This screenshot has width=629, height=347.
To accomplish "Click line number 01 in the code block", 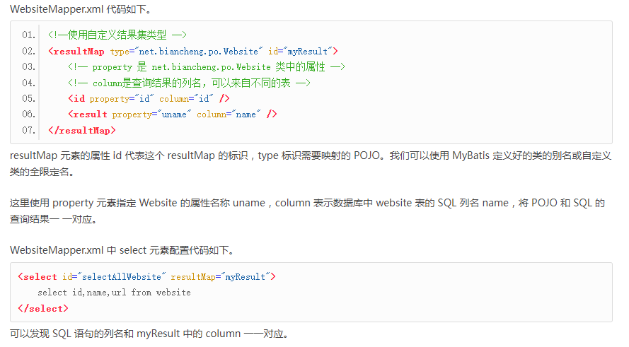I will pos(28,35).
